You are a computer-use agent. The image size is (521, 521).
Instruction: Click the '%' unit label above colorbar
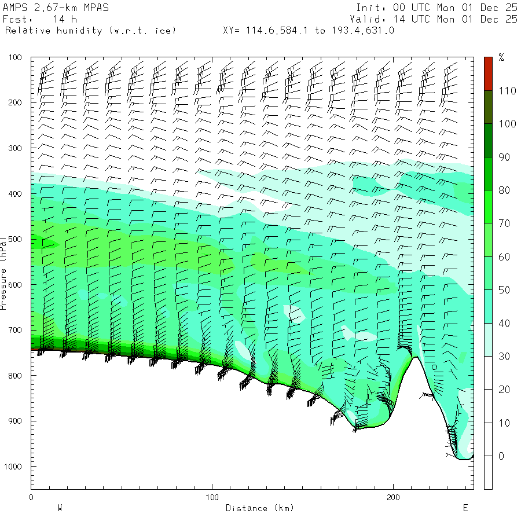[501, 57]
